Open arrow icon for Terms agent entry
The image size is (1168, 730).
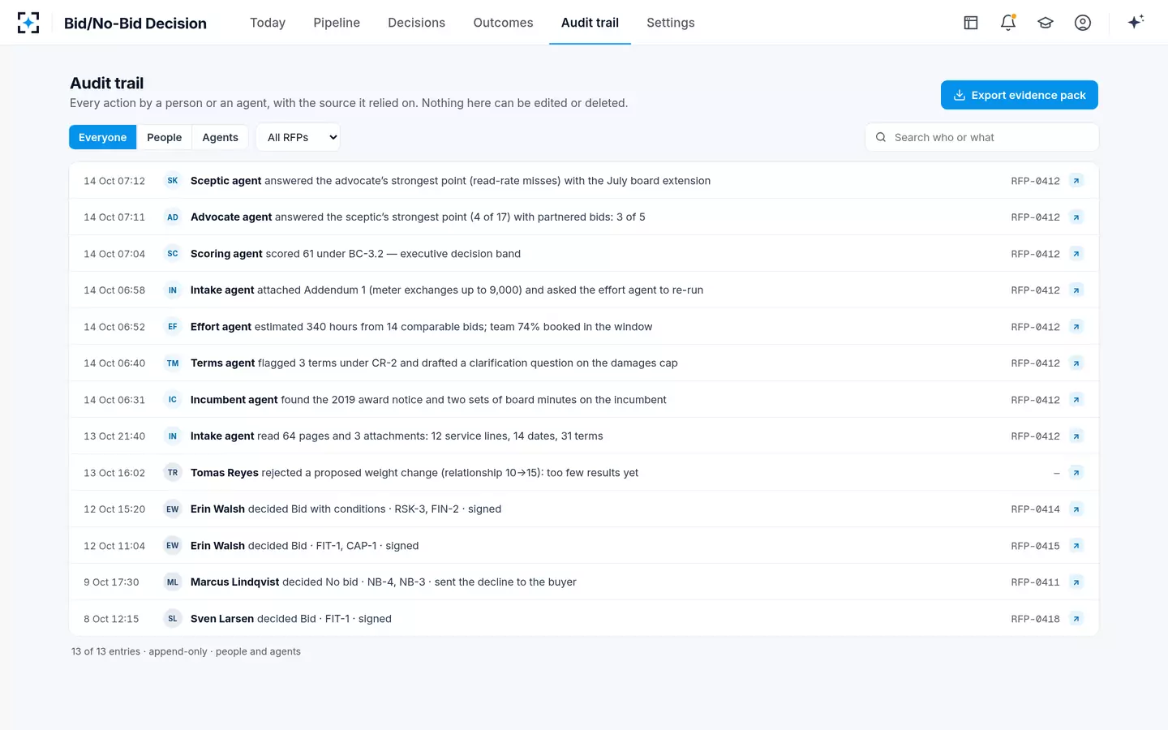(1076, 363)
